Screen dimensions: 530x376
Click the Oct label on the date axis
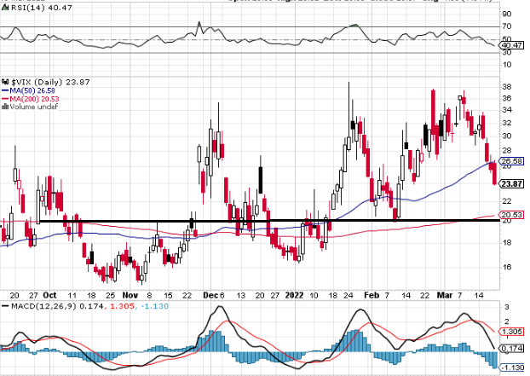49,295
